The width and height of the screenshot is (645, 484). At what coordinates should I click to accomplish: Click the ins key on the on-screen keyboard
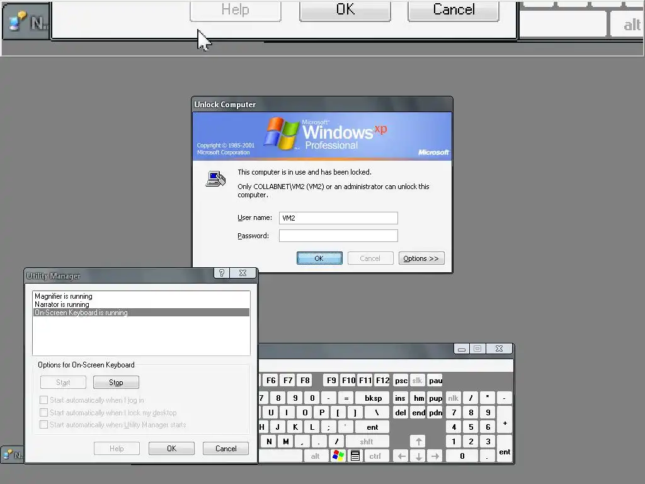point(400,398)
